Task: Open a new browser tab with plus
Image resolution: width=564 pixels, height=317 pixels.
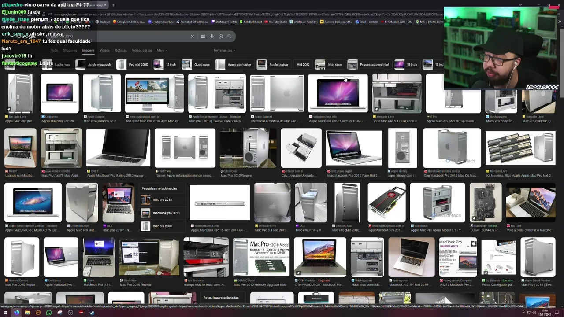Action: tap(113, 5)
